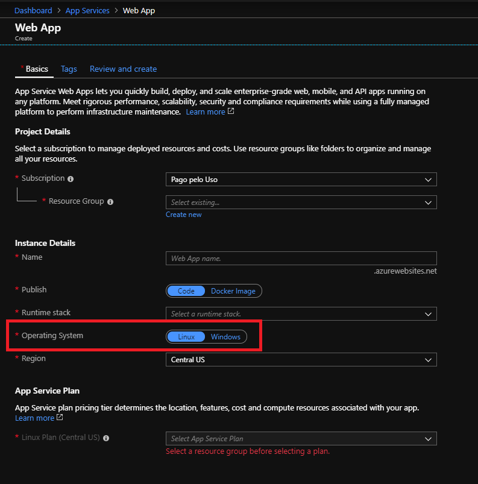
Task: Open the Runtime stack dropdown
Action: tap(301, 314)
